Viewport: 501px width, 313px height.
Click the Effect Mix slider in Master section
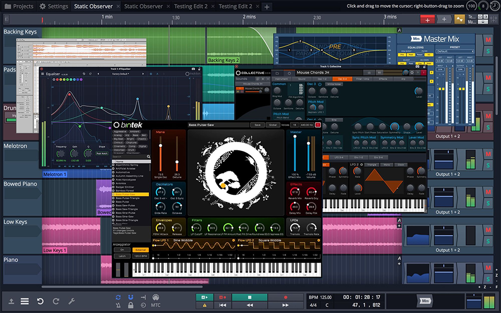295,153
